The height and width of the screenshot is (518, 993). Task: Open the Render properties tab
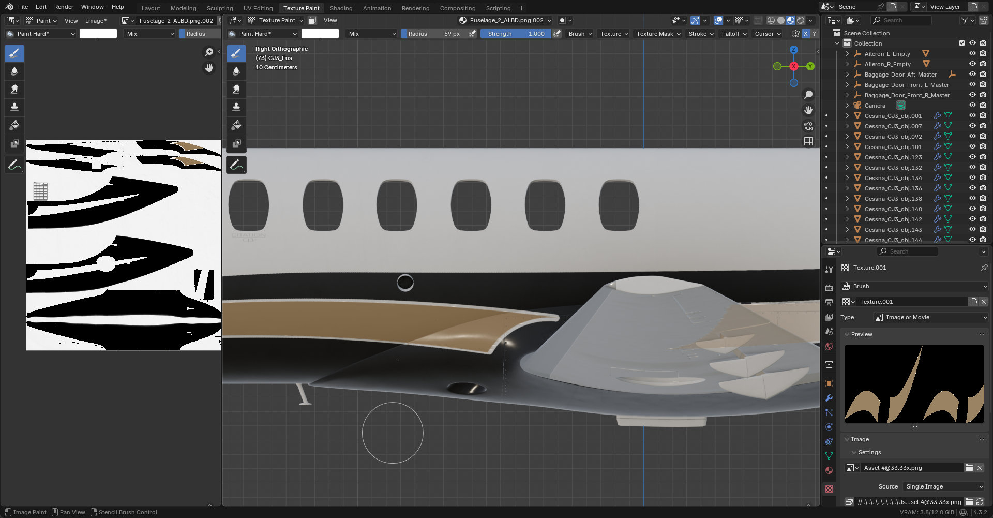click(829, 288)
